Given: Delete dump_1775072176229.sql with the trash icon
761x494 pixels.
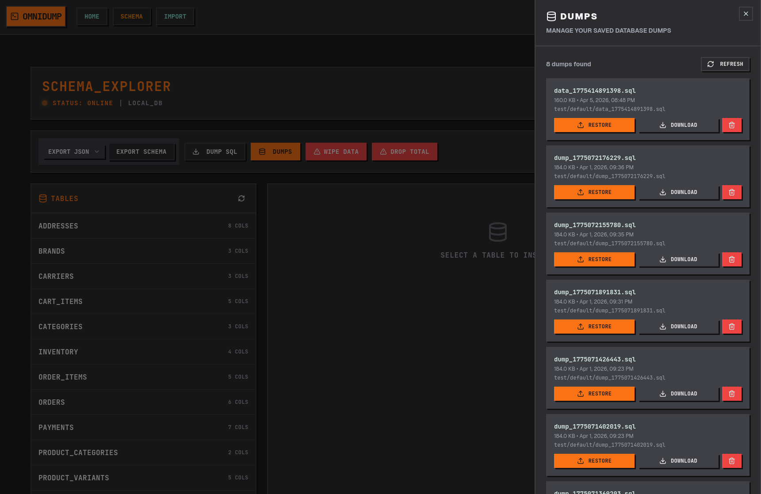Looking at the screenshot, I should click(732, 192).
